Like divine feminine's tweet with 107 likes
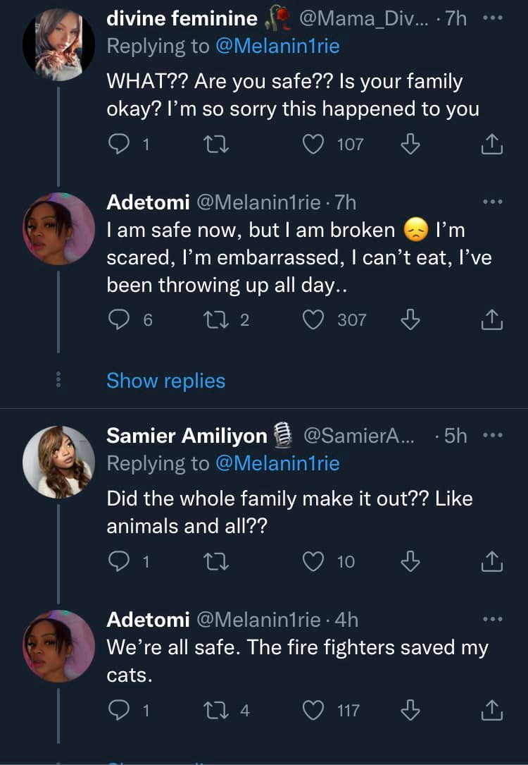528x765 pixels. (x=312, y=145)
